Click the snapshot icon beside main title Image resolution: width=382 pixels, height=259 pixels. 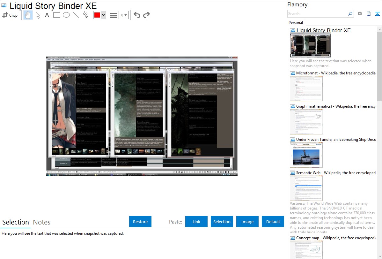click(4, 6)
